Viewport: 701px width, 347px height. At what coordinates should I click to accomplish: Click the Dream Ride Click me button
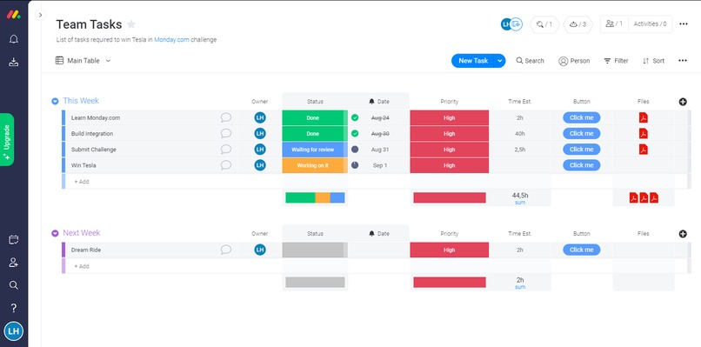pos(581,250)
